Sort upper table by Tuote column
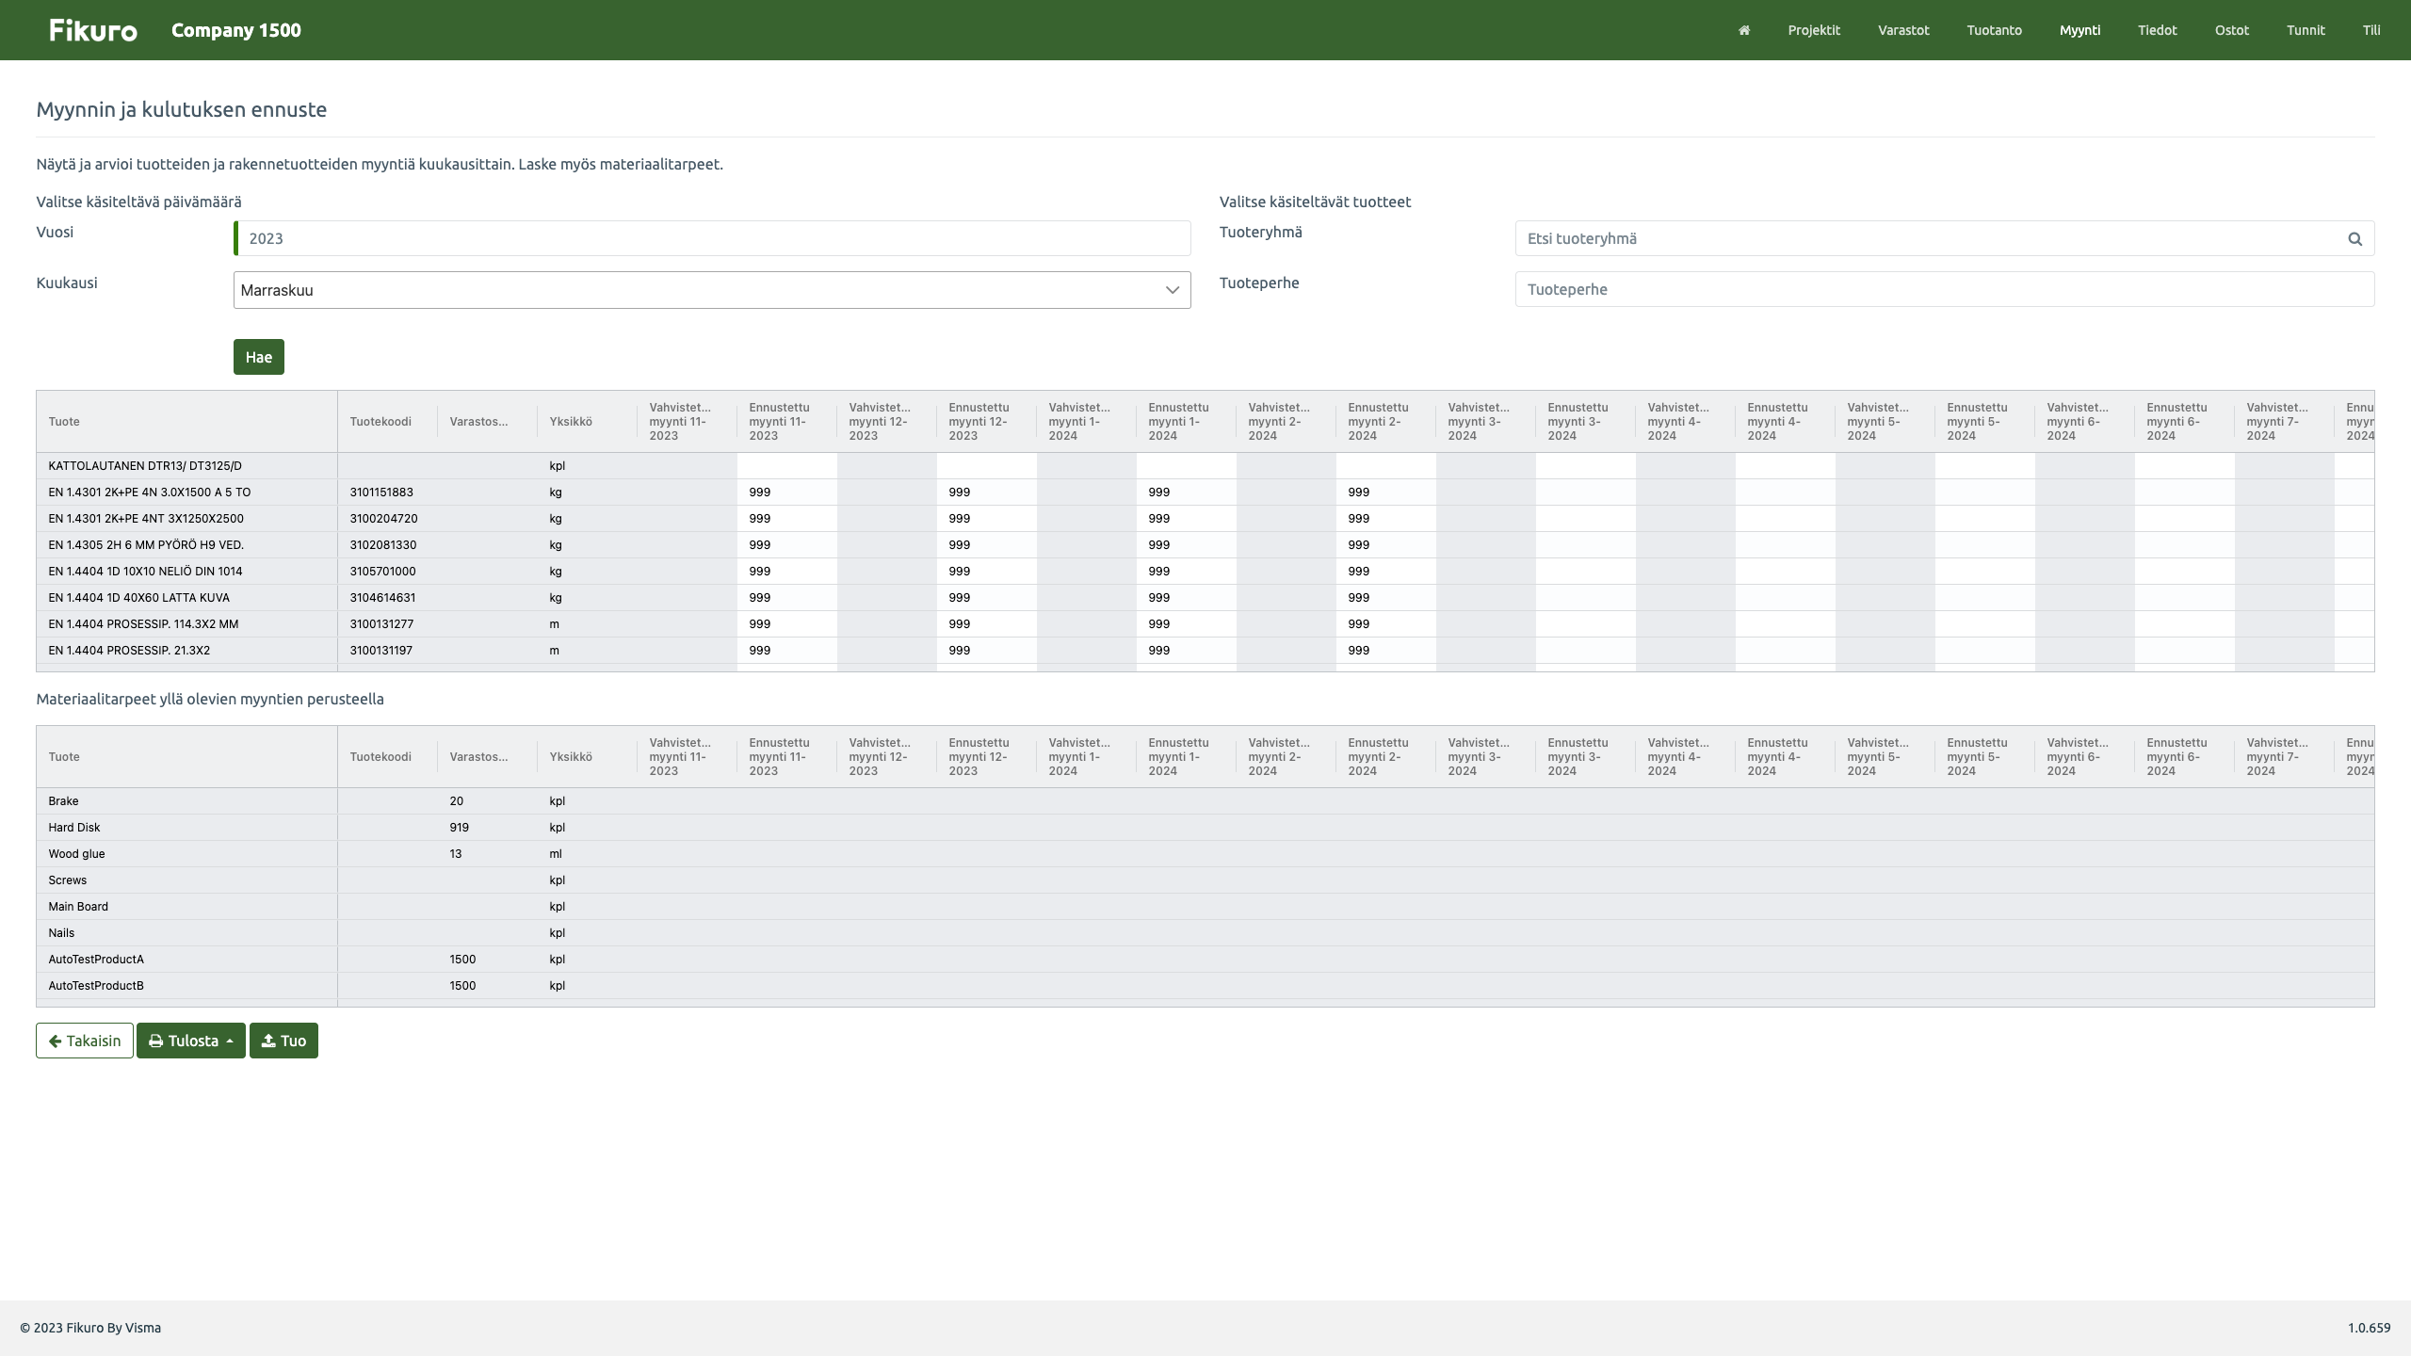 click(186, 422)
